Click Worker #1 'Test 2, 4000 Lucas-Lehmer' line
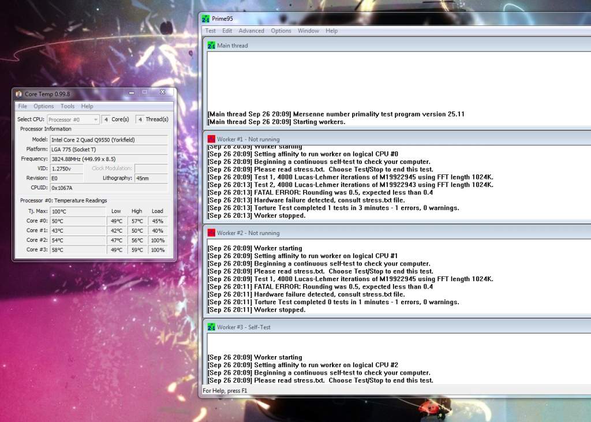The height and width of the screenshot is (422, 591). coord(350,185)
